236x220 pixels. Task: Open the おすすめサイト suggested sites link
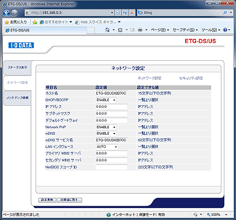[56, 22]
